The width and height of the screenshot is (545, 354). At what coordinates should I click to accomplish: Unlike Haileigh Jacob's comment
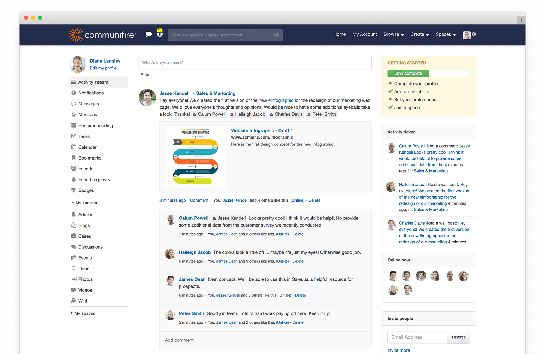(x=283, y=261)
